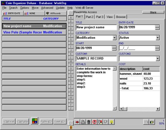Jump to letter Z in alphabet index
The image size is (166, 130).
coord(71,109)
